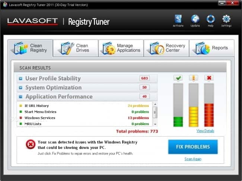Open the View Details link
242x181 pixels.
(205, 131)
